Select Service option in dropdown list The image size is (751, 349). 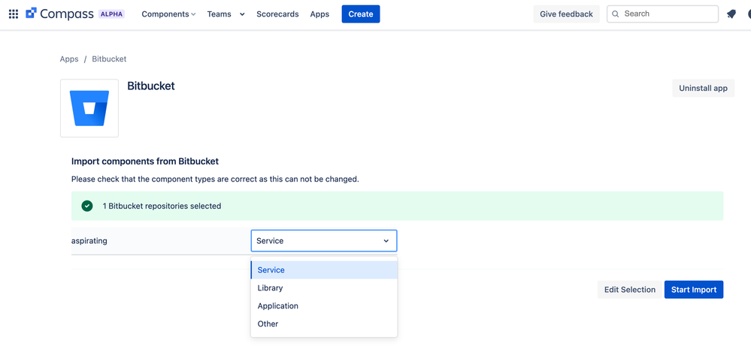tap(324, 270)
